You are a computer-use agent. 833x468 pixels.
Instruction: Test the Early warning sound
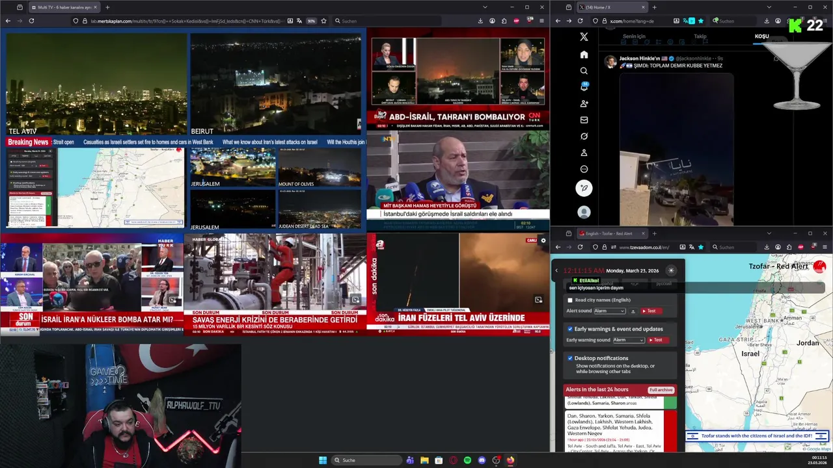point(658,340)
